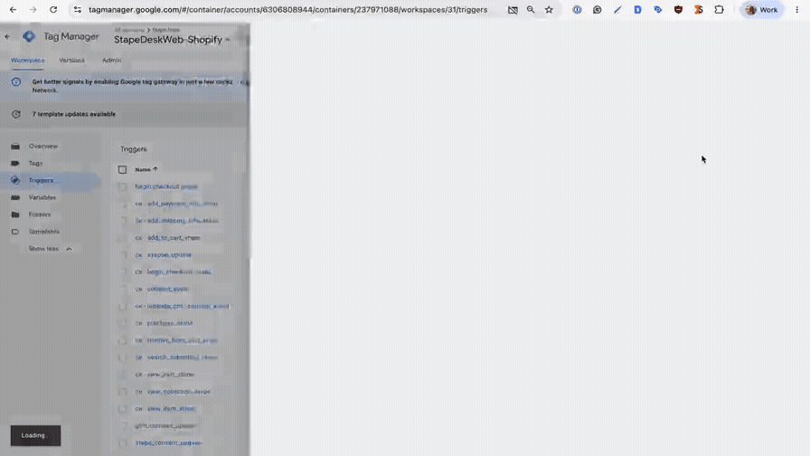The image size is (810, 456).
Task: Collapse sidebar with Show less
Action: click(x=50, y=249)
